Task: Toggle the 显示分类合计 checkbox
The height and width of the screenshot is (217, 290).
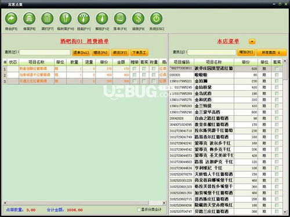Action: [x=139, y=209]
